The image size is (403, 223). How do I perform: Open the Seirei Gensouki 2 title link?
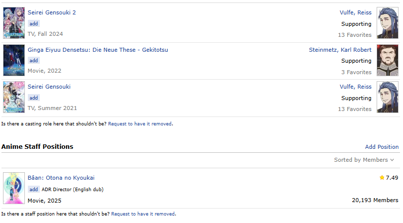pyautogui.click(x=52, y=12)
